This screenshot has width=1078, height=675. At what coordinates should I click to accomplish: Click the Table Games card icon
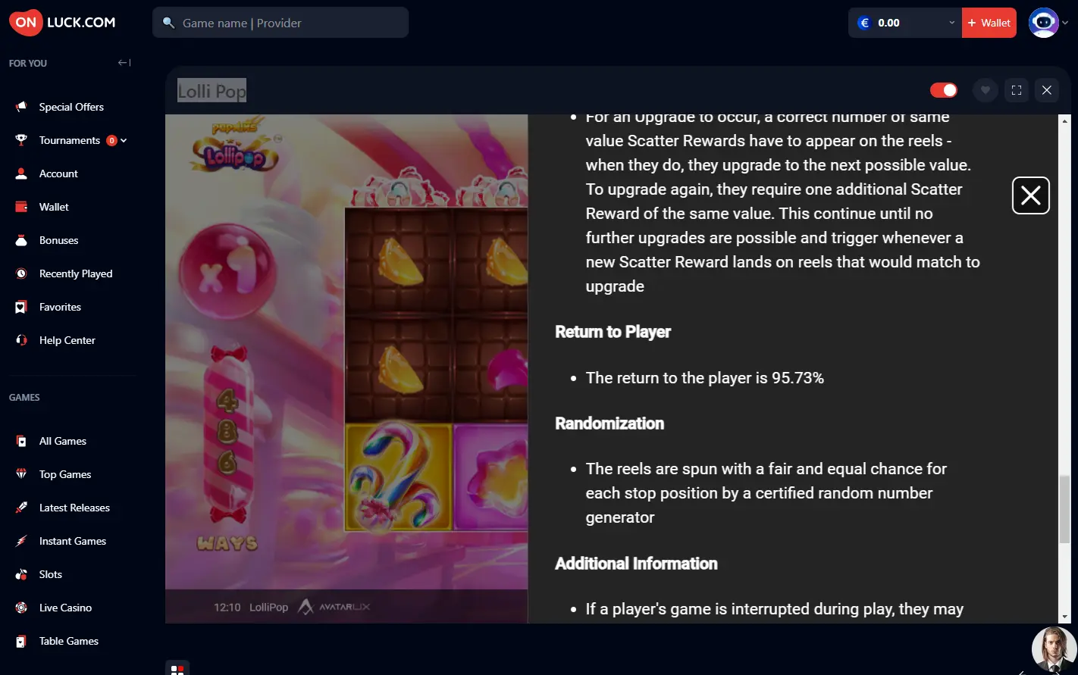coord(21,641)
